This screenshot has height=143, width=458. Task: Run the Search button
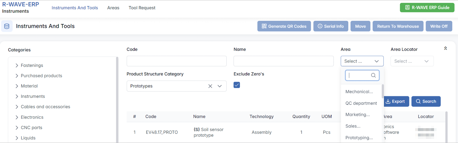tap(426, 101)
